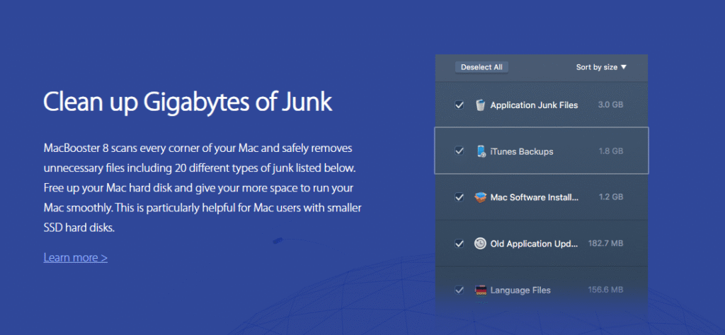The height and width of the screenshot is (335, 725).
Task: Follow the Learn more link
Action: pyautogui.click(x=75, y=257)
